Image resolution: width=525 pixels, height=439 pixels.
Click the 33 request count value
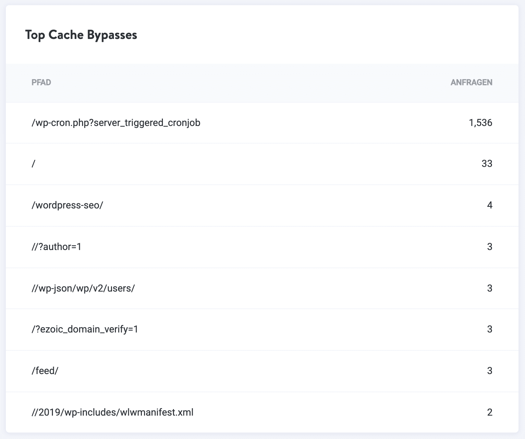click(x=486, y=164)
